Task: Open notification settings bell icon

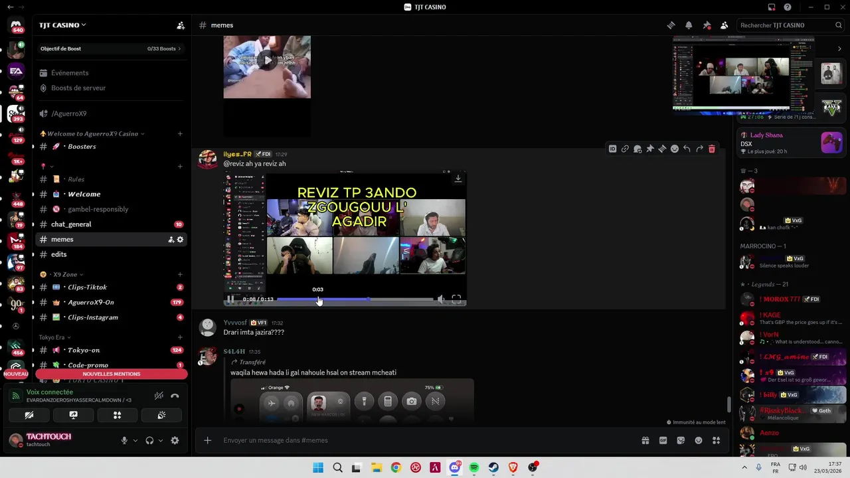Action: click(689, 25)
